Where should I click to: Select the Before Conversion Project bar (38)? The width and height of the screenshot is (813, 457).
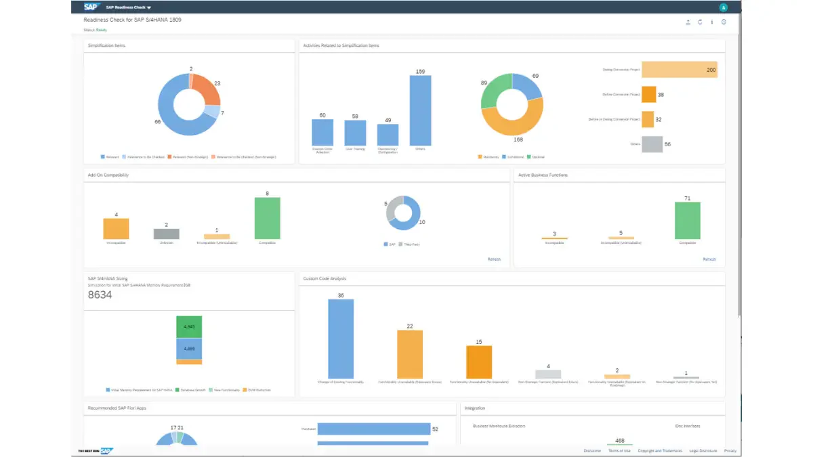pos(648,95)
